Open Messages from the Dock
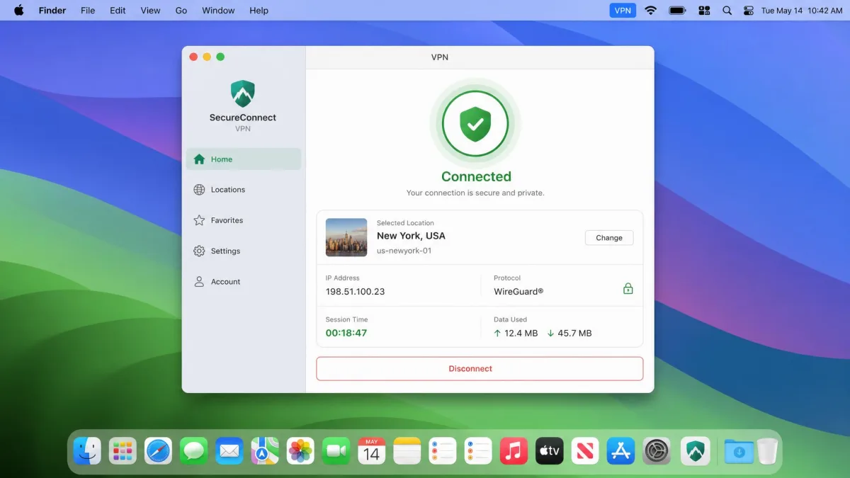 194,450
